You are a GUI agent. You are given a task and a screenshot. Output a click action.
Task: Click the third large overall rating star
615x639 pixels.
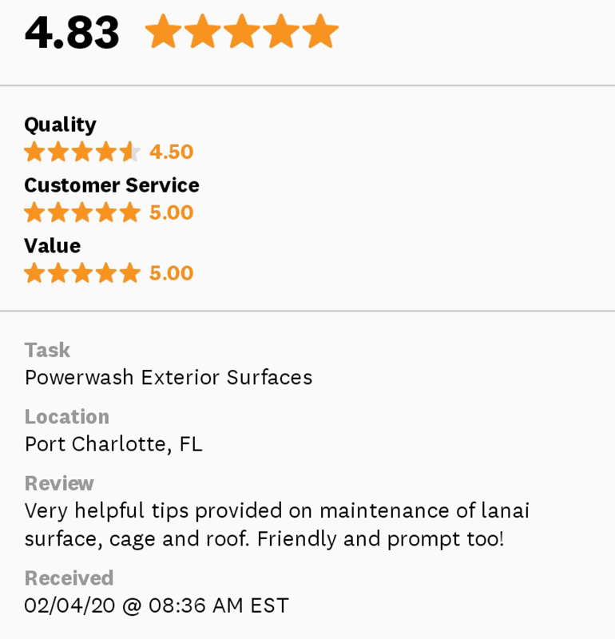point(242,32)
